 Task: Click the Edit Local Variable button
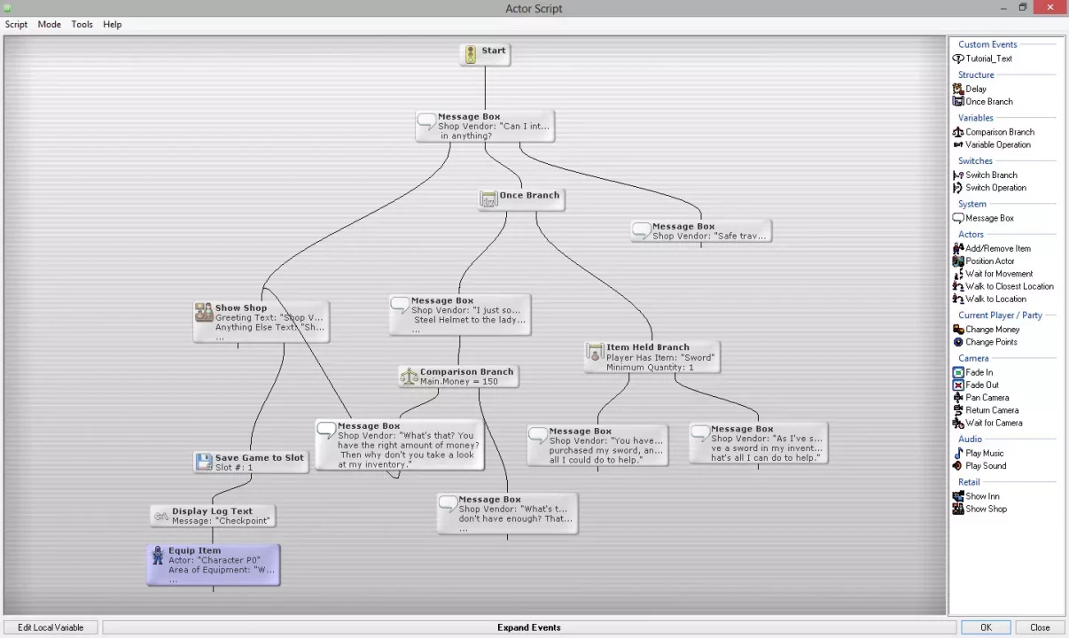pyautogui.click(x=51, y=627)
